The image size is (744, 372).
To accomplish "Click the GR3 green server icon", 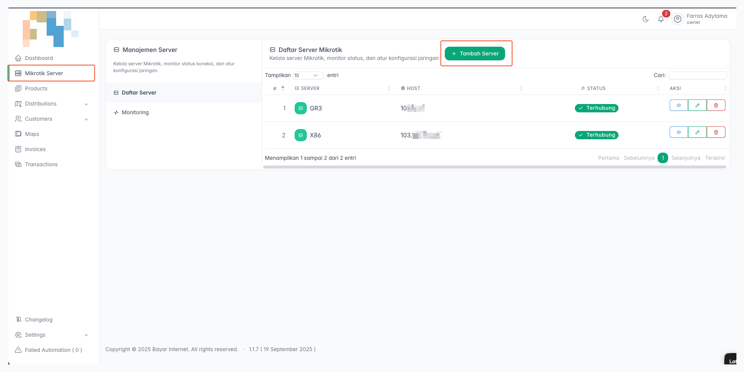I will [x=300, y=108].
